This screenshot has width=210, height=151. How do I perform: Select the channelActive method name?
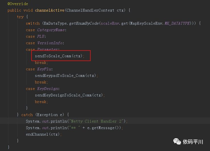point(49,10)
